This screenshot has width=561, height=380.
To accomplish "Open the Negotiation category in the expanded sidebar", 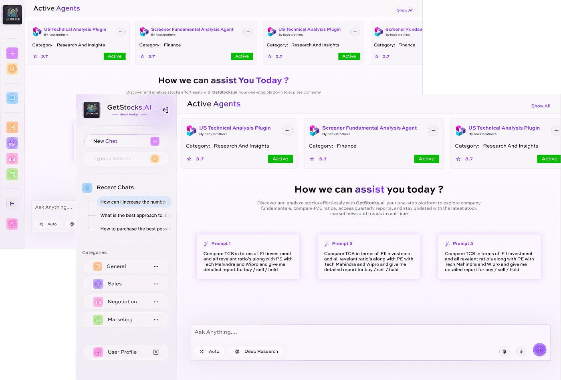I will pos(126,302).
